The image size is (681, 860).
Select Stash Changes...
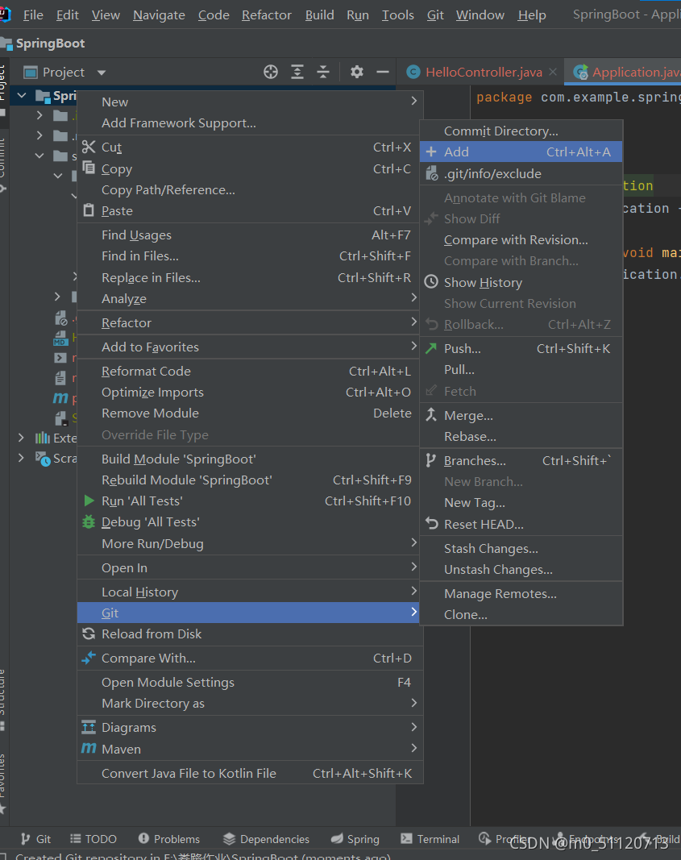point(521,548)
